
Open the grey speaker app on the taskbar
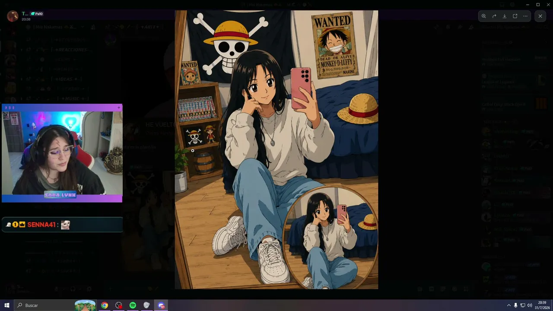pyautogui.click(x=146, y=305)
